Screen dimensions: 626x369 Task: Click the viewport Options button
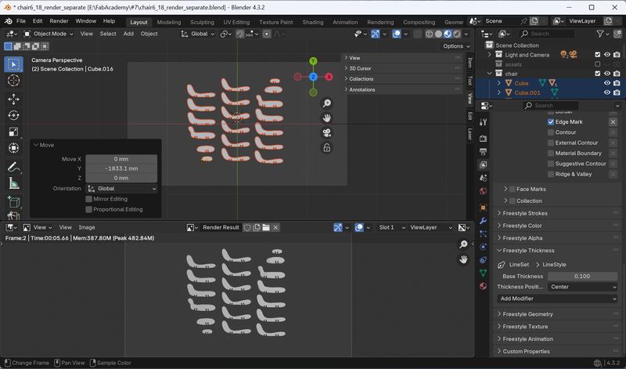click(456, 46)
